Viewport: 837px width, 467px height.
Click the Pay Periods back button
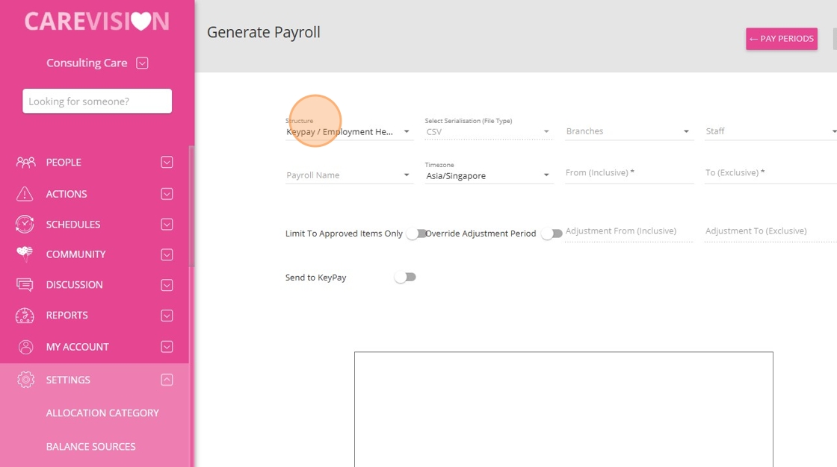[782, 39]
